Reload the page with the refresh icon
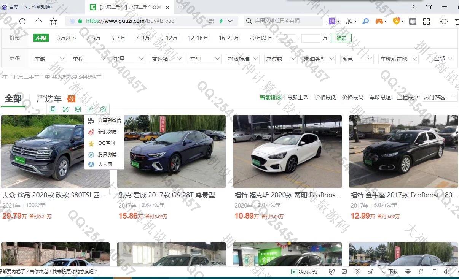 tap(22, 21)
